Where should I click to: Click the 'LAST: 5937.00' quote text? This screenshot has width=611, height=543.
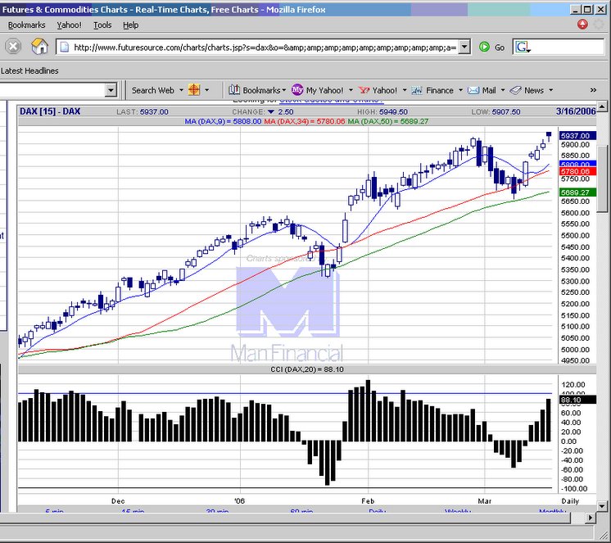(x=143, y=112)
